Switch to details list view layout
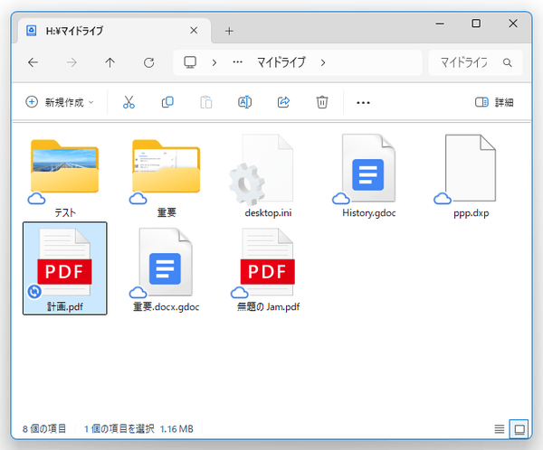This screenshot has height=450, width=543. pos(500,428)
